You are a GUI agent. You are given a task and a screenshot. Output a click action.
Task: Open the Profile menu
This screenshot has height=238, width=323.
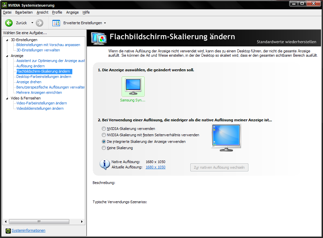point(57,12)
